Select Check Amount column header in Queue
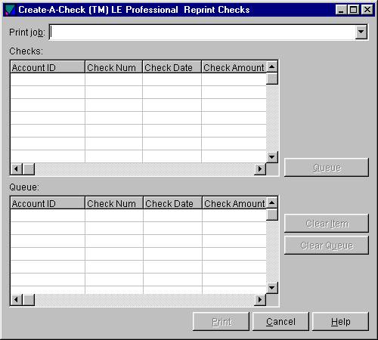This screenshot has width=378, height=340. click(x=234, y=203)
